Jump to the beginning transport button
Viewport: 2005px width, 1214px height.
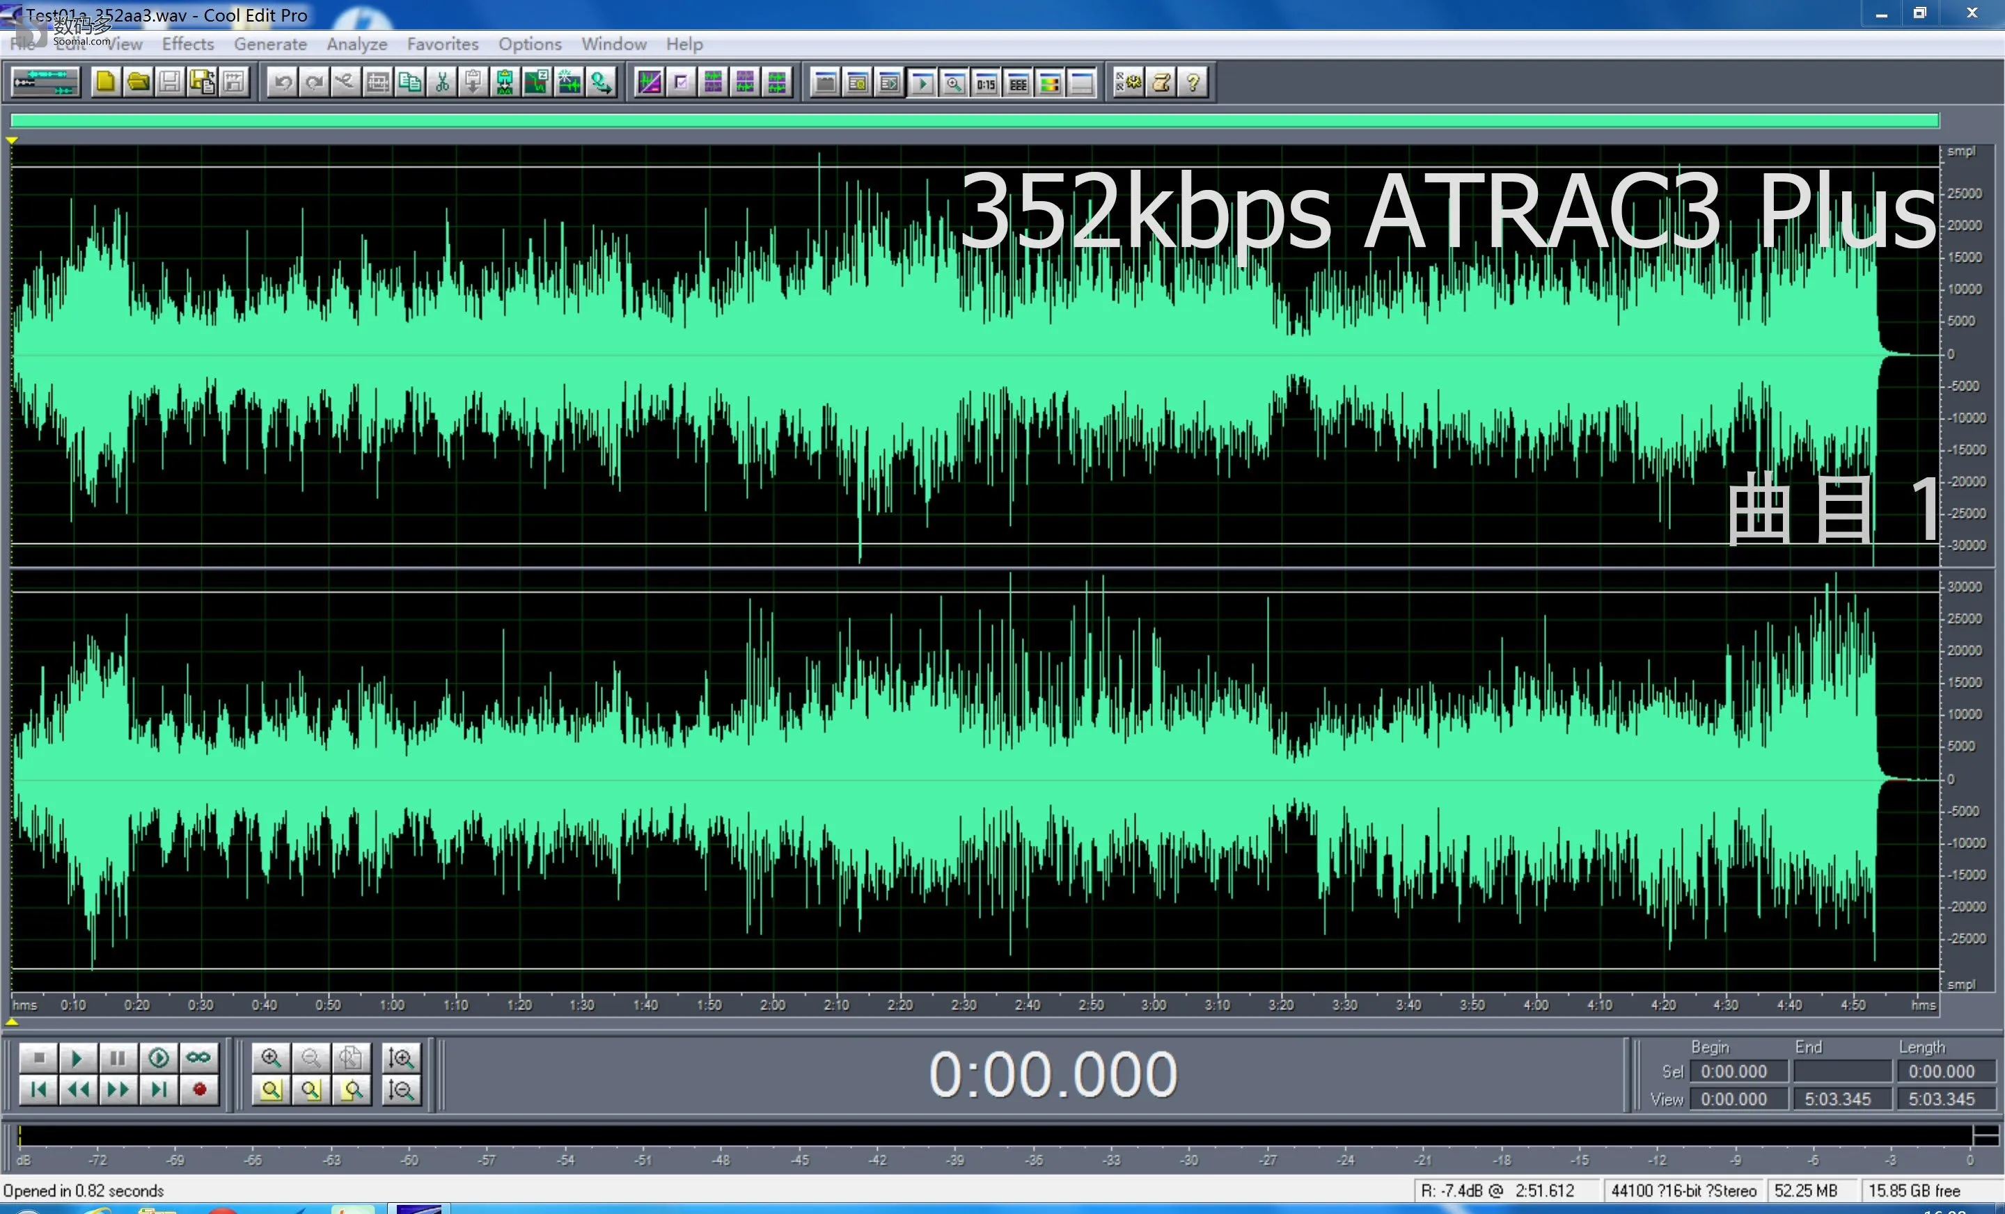pos(38,1089)
